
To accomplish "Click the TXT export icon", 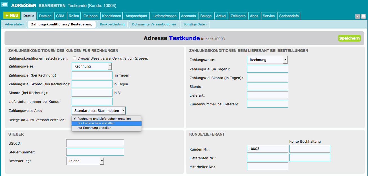I will click(357, 16).
